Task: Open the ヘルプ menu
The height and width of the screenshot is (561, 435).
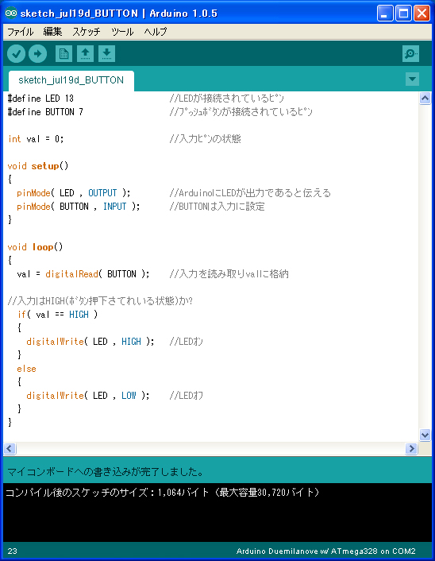Action: tap(156, 32)
